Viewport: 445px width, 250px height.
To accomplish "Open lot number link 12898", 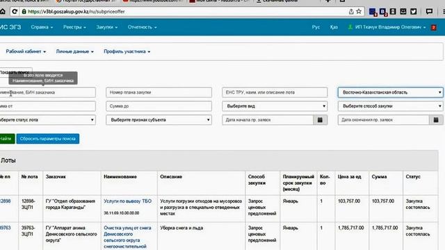I will coord(5,201).
